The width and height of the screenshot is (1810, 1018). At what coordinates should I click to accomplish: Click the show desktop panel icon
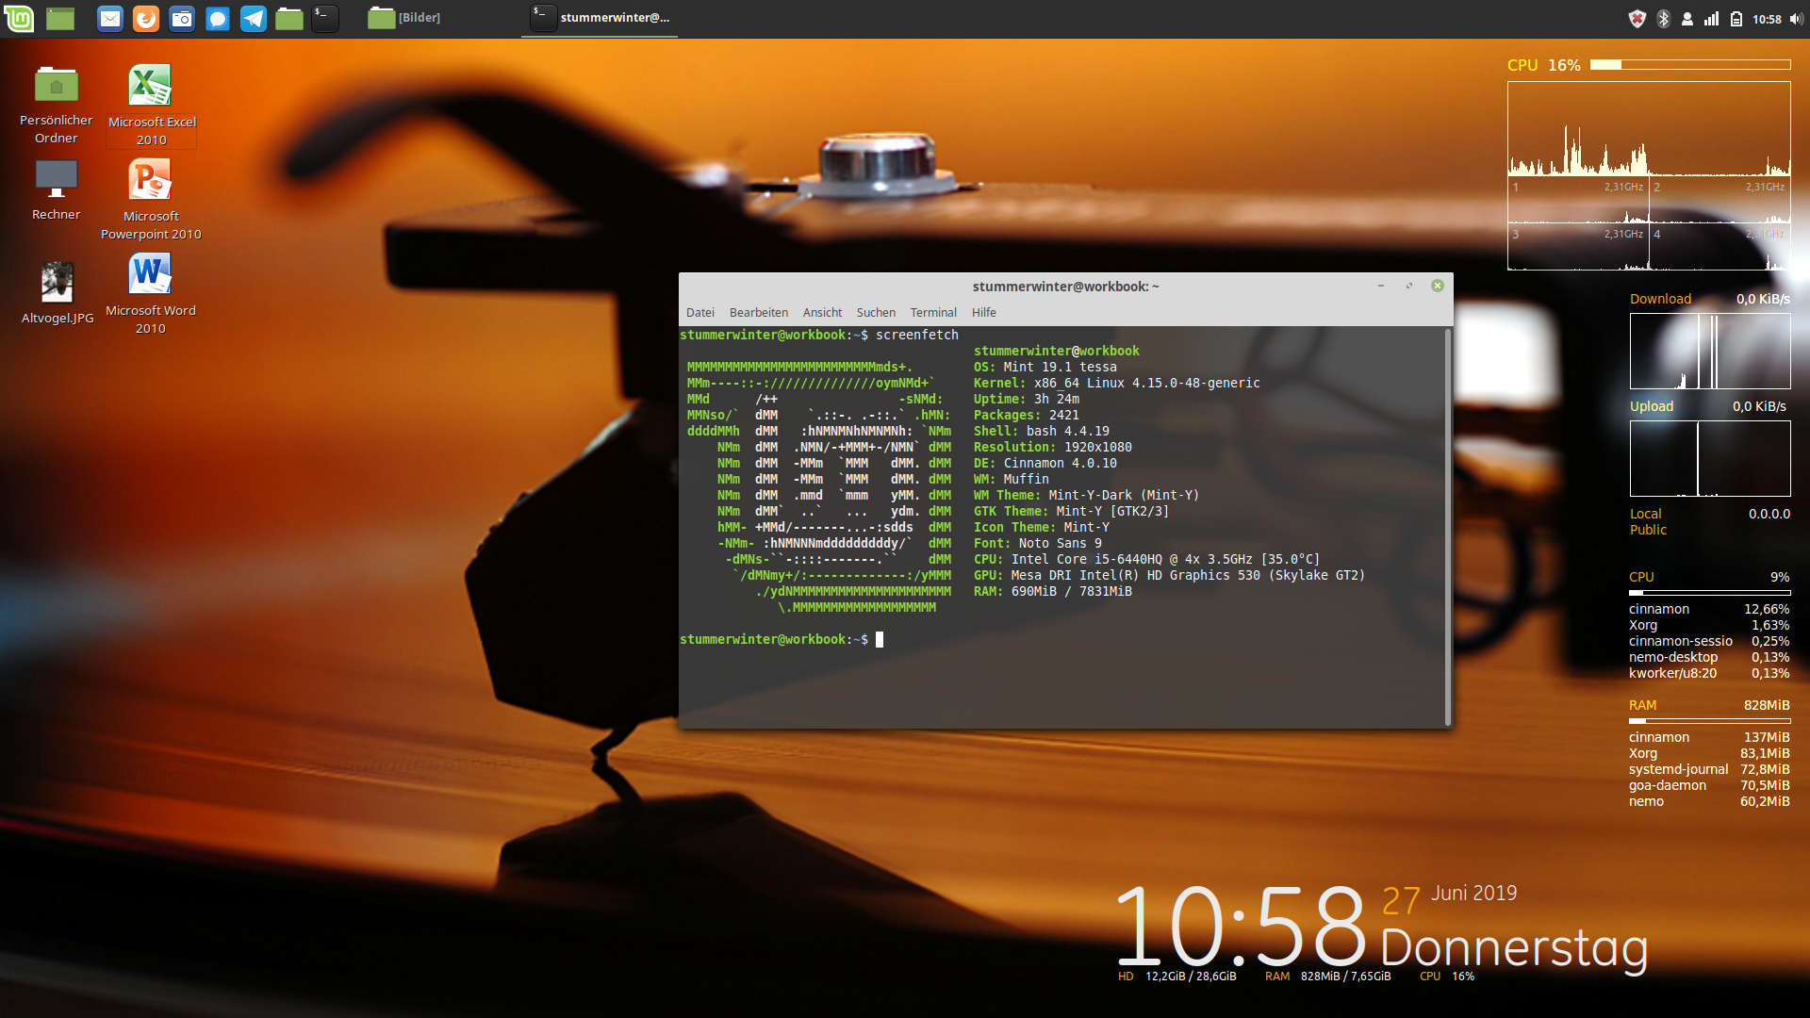point(60,18)
